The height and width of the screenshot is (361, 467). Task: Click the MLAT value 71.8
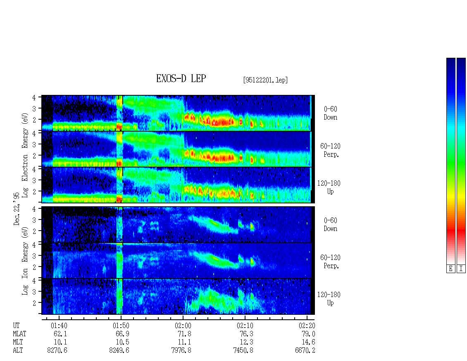(184, 334)
